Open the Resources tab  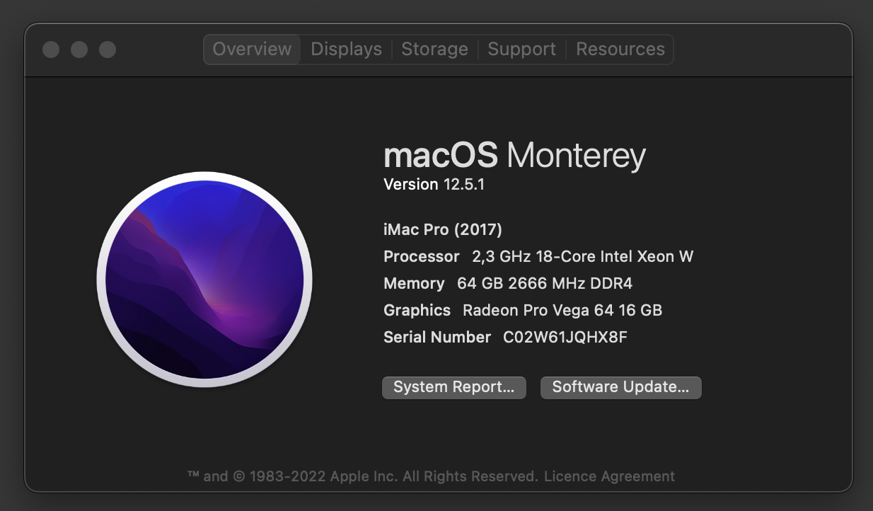pyautogui.click(x=620, y=50)
